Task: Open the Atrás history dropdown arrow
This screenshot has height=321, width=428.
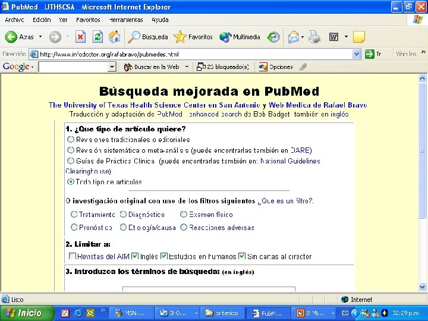Action: 40,37
